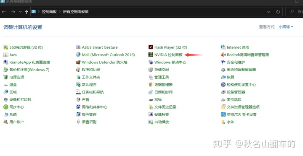
Task: Click the 系统 icon
Action: pyautogui.click(x=6, y=114)
